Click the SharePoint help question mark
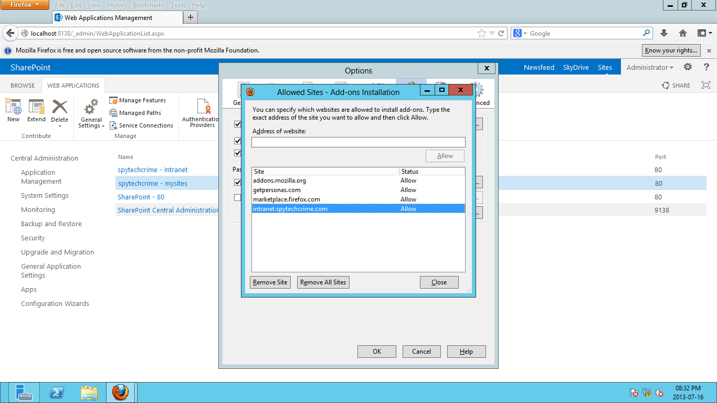Viewport: 717px width, 403px height. click(x=706, y=67)
